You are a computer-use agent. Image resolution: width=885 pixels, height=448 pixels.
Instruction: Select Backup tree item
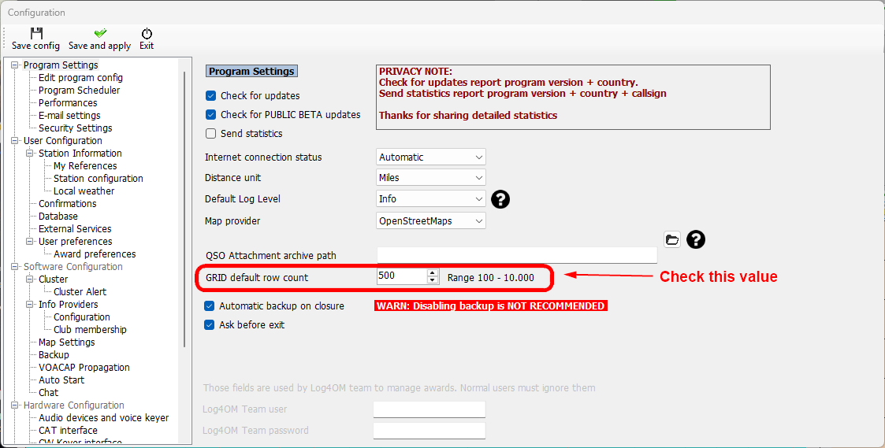54,355
